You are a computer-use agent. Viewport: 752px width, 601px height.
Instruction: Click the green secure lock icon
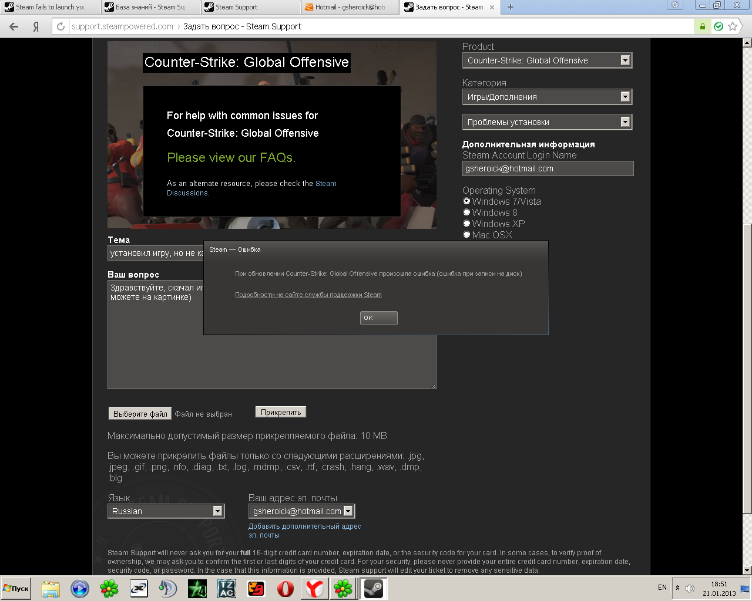tap(702, 26)
